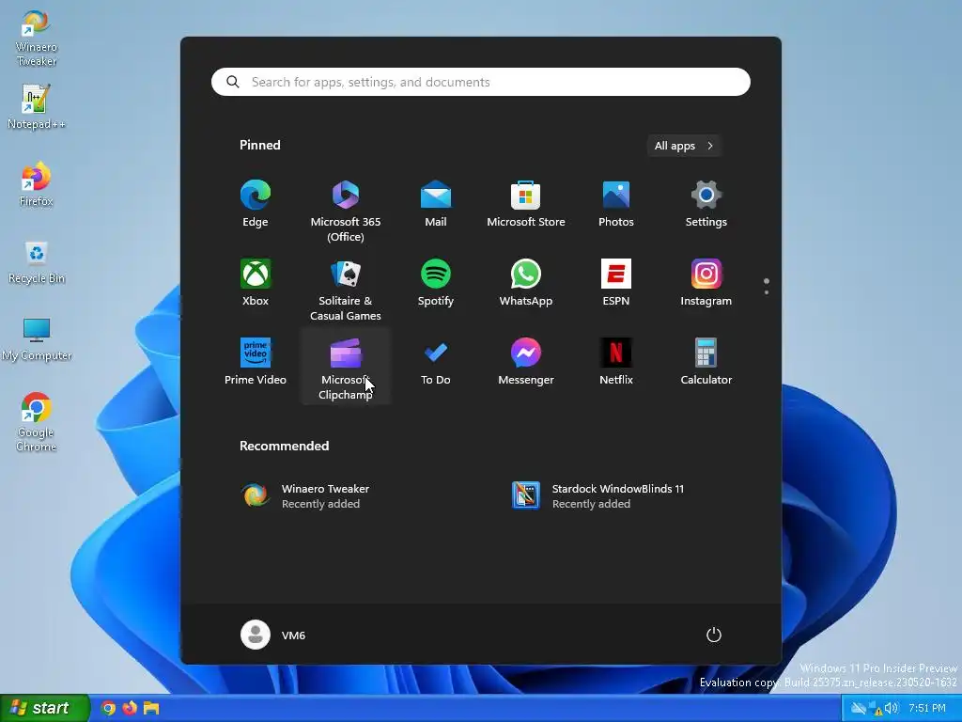The height and width of the screenshot is (722, 962).
Task: Select Firefox desktop shortcut
Action: (x=37, y=184)
